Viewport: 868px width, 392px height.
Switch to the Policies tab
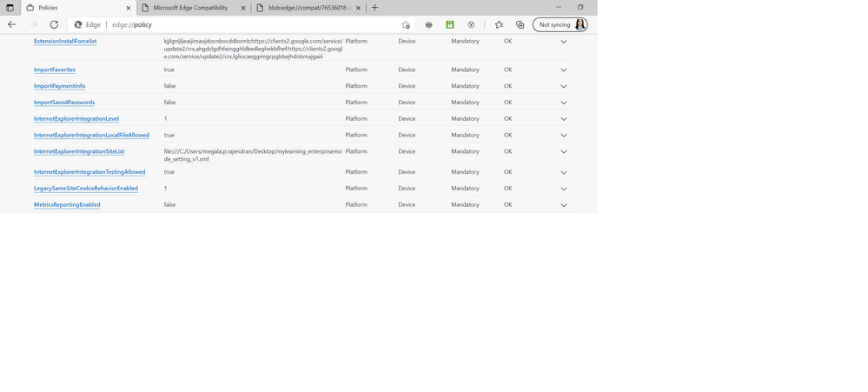[x=77, y=8]
